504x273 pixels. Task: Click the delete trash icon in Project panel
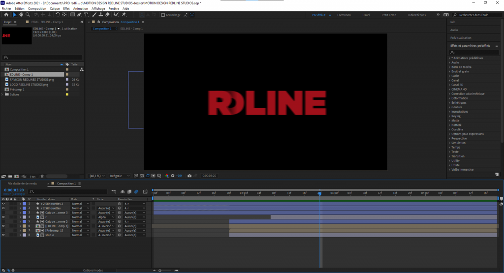pyautogui.click(x=42, y=176)
